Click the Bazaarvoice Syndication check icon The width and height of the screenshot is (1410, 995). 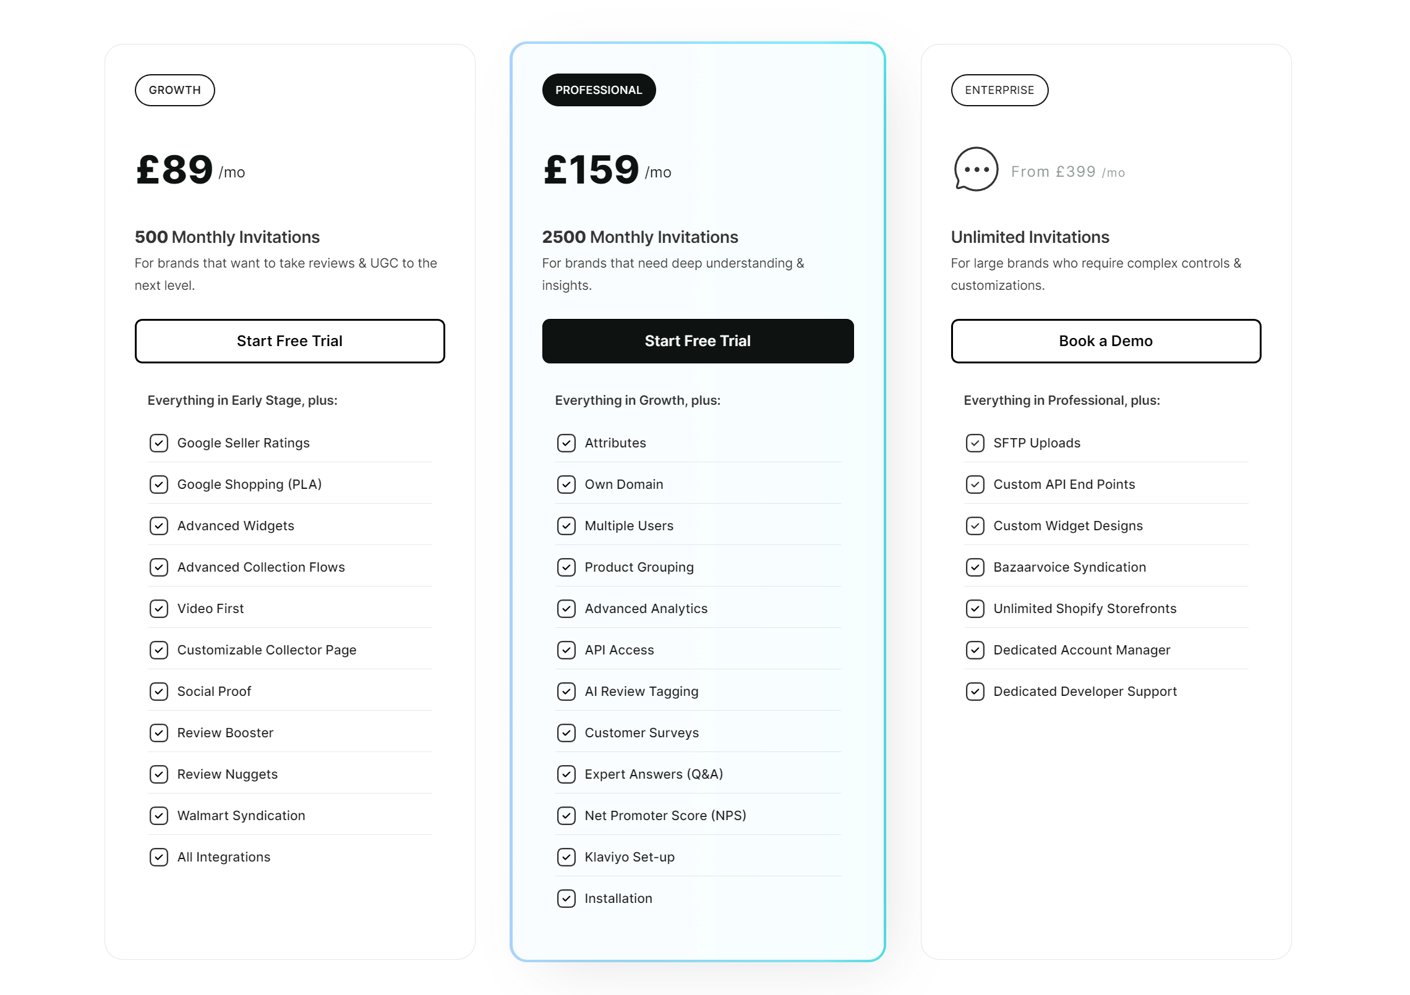(x=975, y=567)
